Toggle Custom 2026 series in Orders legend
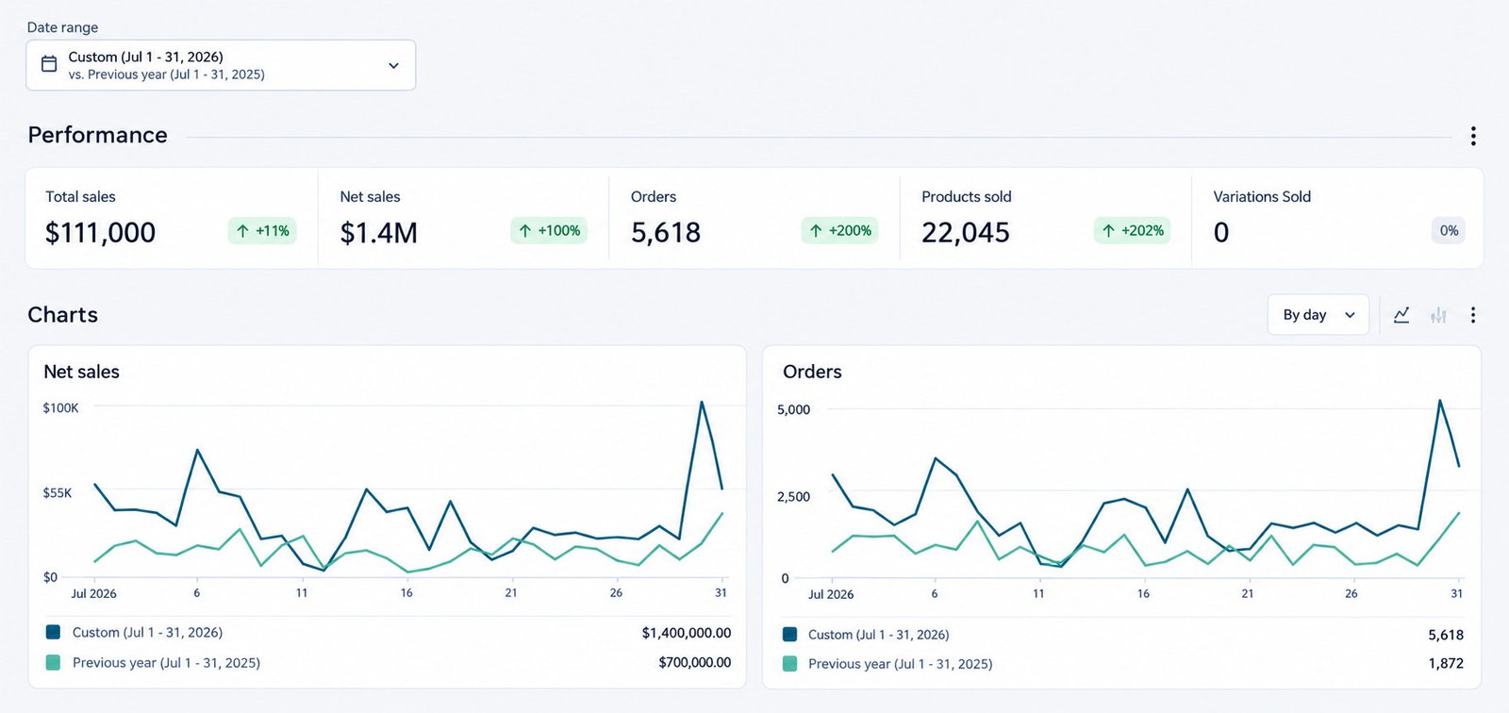 (x=866, y=635)
